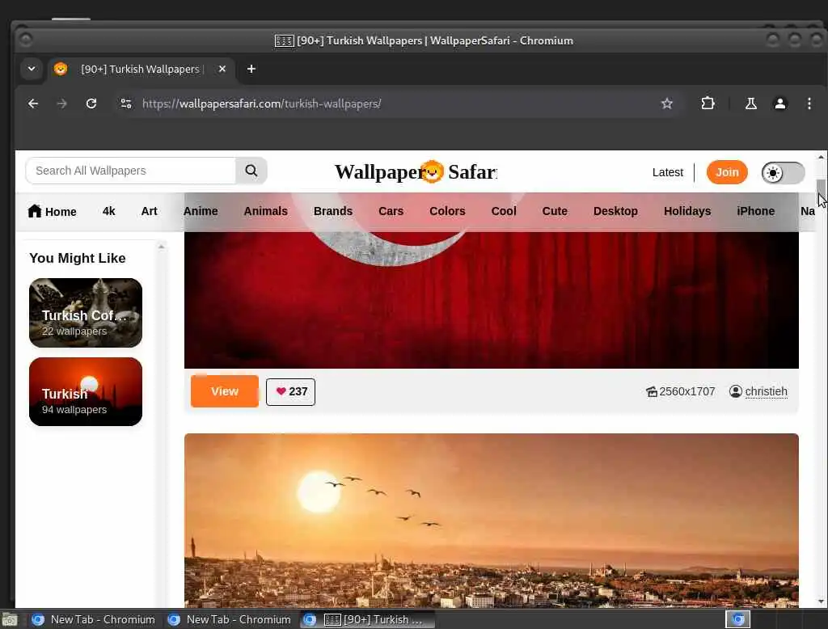Open site information icon in address bar
828x629 pixels.
(125, 103)
